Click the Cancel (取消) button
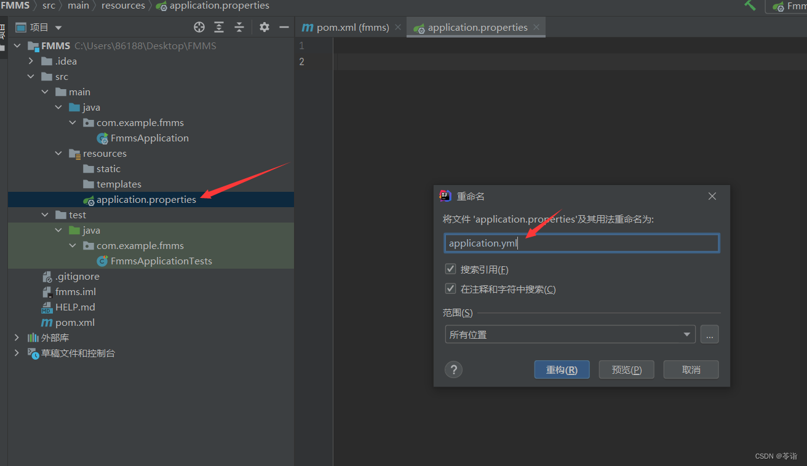 [691, 369]
